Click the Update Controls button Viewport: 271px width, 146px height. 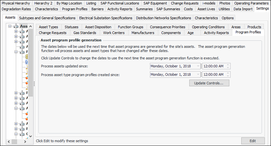pos(209,83)
